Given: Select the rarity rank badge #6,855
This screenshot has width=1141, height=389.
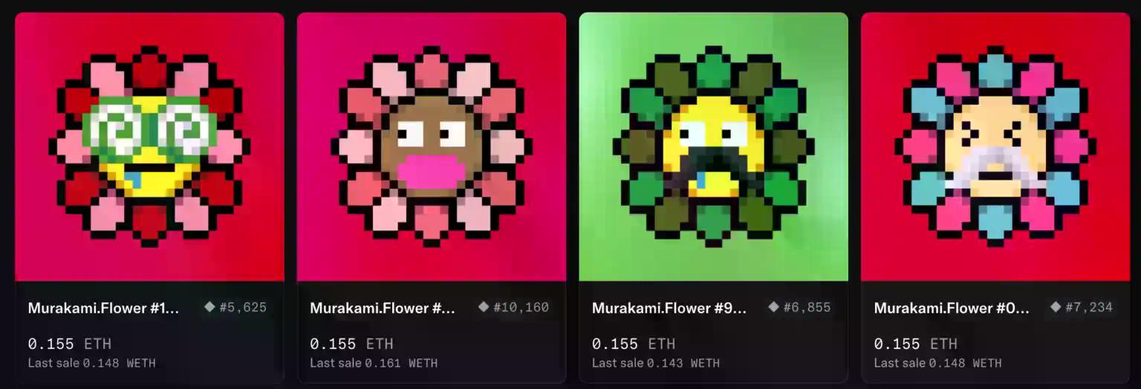Looking at the screenshot, I should point(799,307).
